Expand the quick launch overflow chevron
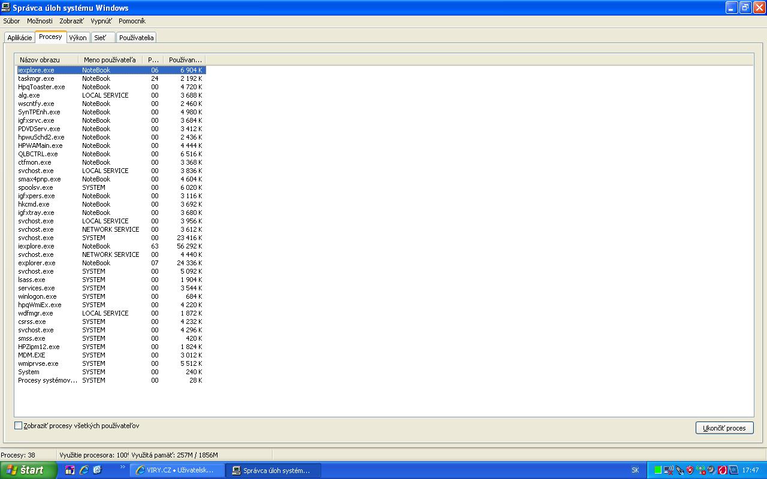The height and width of the screenshot is (479, 767). click(x=123, y=467)
